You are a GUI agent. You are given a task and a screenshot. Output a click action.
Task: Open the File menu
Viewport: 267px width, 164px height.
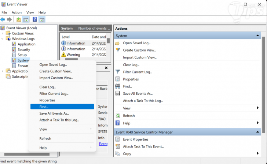tap(4, 12)
